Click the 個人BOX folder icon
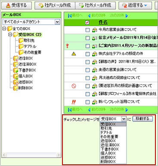The width and height of the screenshot is (158, 166). click(15, 76)
